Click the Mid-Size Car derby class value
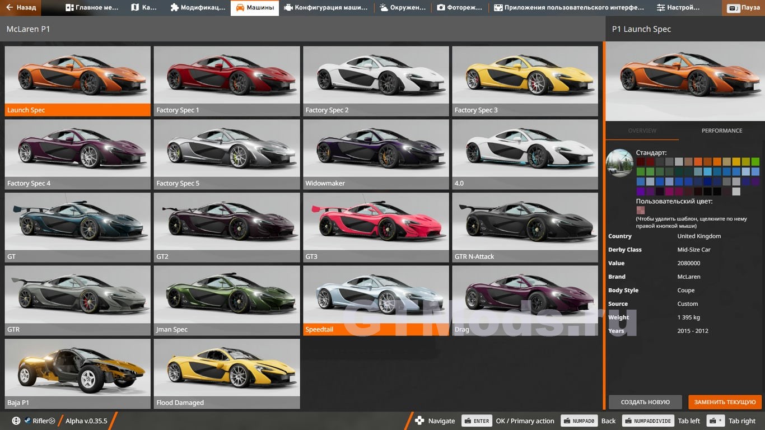 [694, 250]
